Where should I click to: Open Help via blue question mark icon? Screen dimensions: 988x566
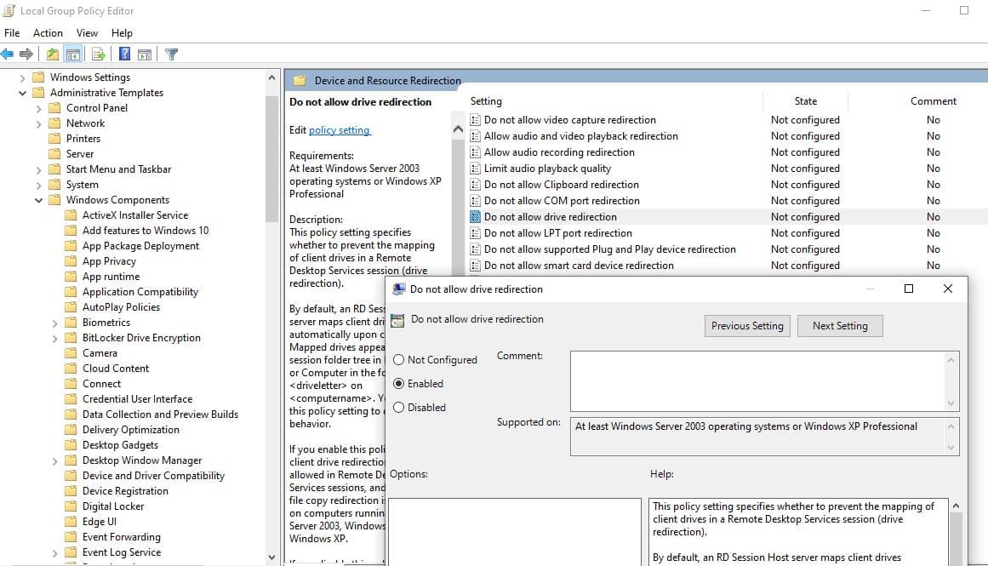pos(124,54)
